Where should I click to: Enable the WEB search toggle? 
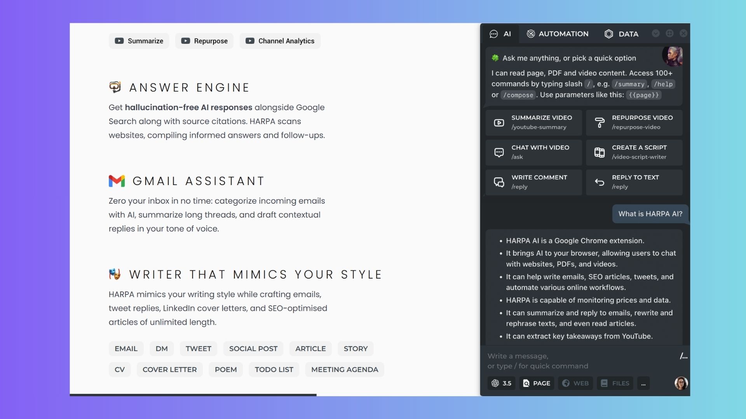[575, 383]
